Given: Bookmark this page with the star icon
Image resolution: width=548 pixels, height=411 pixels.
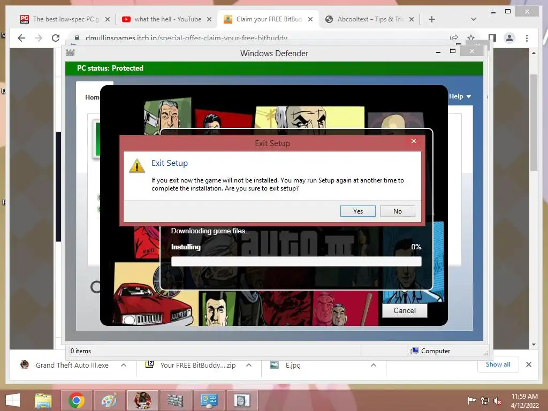Looking at the screenshot, I should click(471, 38).
